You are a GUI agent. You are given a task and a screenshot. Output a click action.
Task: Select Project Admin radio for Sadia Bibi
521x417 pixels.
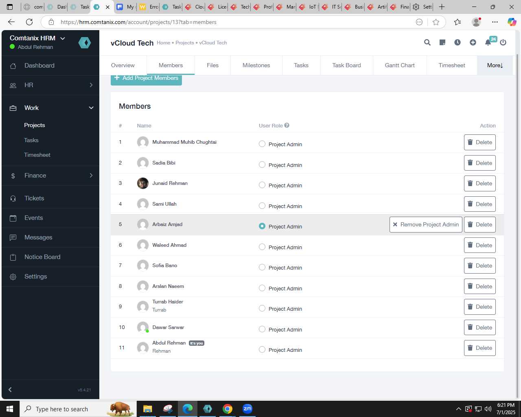tap(262, 165)
